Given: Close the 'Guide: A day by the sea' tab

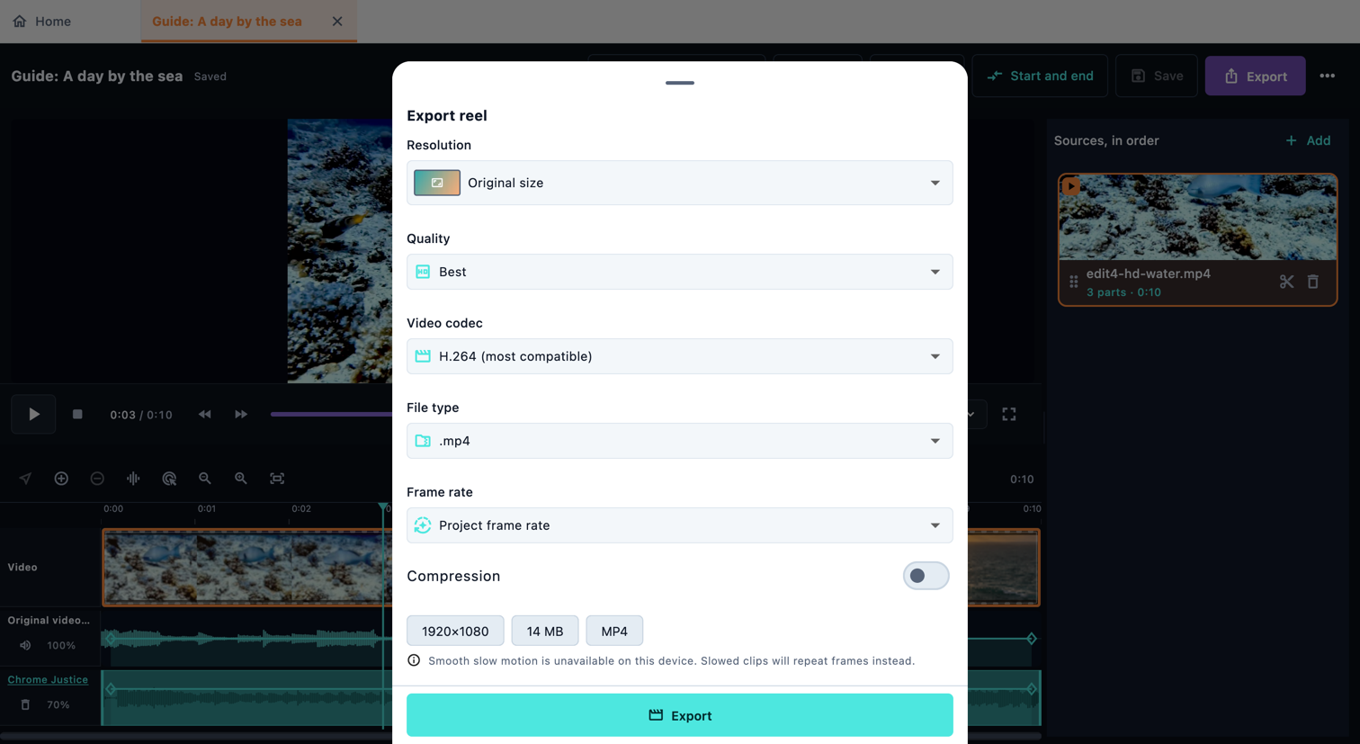Looking at the screenshot, I should click(x=337, y=21).
